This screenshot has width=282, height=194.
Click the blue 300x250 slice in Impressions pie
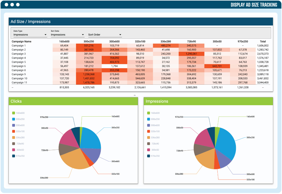click(227, 144)
